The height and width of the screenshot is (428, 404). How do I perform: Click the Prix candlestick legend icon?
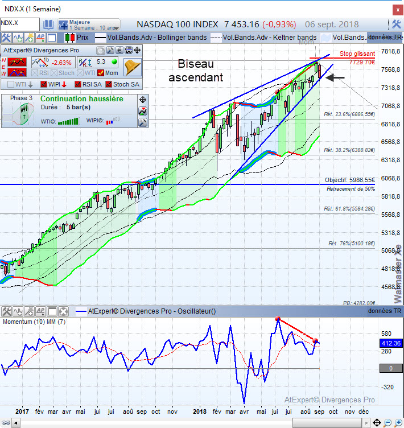click(x=70, y=38)
